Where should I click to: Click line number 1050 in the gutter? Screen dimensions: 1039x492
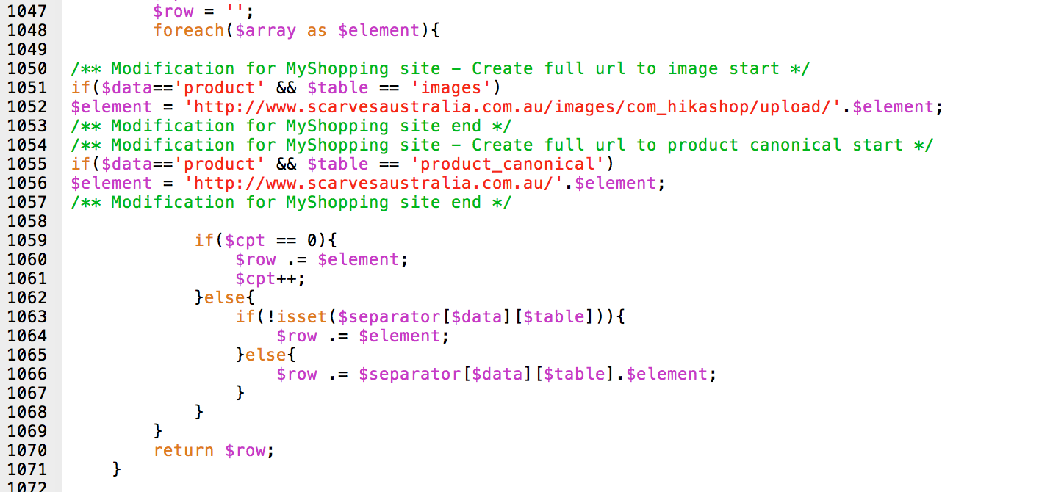pos(26,68)
